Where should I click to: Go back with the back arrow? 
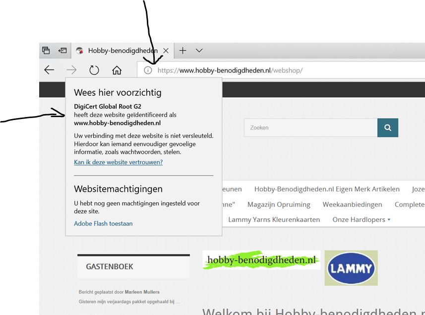coord(49,70)
